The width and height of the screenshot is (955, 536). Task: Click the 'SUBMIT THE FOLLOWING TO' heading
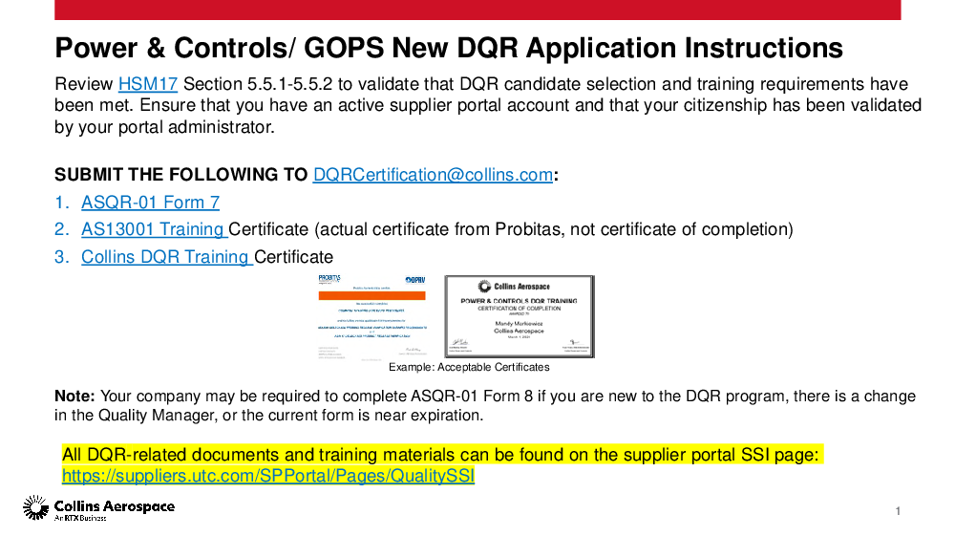click(x=180, y=175)
